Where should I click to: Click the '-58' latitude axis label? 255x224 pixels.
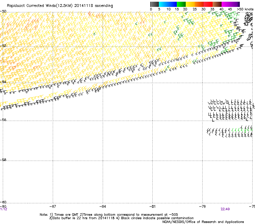(3, 160)
